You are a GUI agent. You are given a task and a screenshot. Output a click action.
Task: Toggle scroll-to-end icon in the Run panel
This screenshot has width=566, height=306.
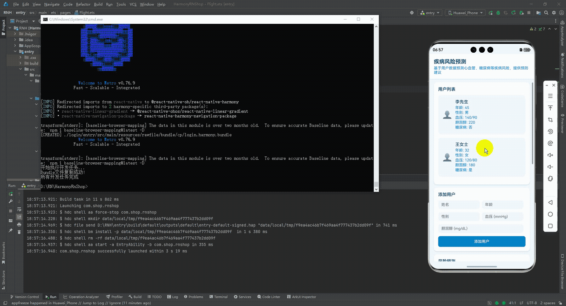[x=19, y=217]
